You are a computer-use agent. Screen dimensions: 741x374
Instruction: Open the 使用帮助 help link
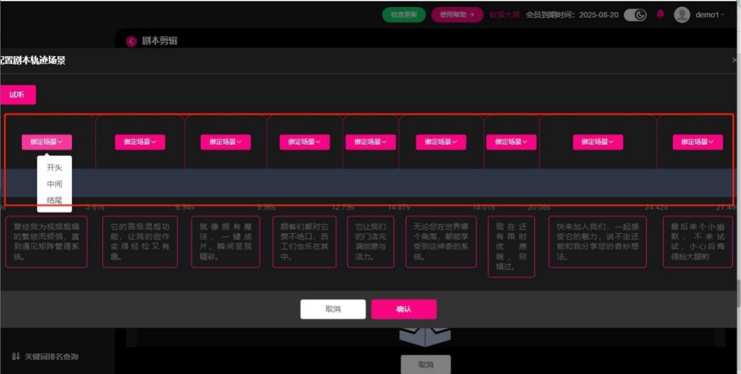(457, 15)
